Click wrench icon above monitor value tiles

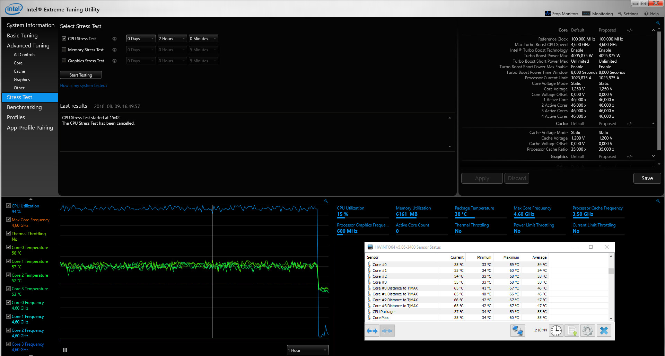tap(658, 201)
